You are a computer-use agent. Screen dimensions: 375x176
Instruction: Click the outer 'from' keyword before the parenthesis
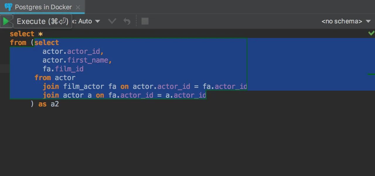click(18, 43)
